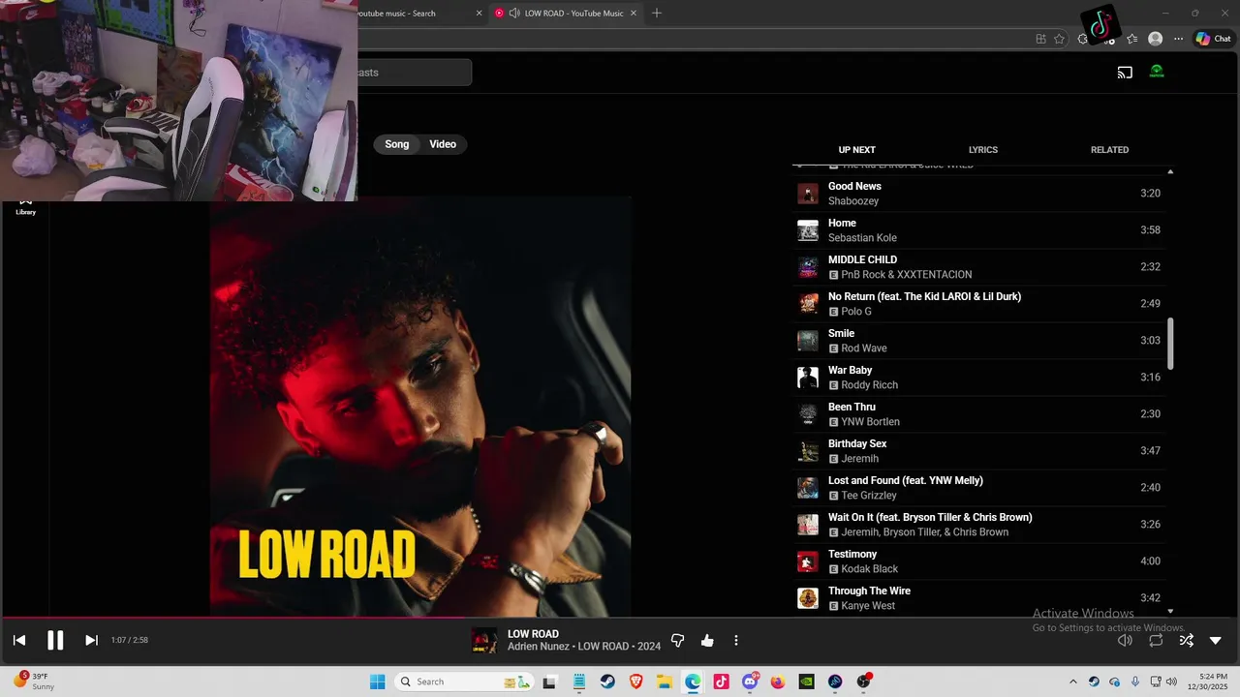Pause the LOW ROAD playback
The image size is (1240, 697).
click(55, 640)
